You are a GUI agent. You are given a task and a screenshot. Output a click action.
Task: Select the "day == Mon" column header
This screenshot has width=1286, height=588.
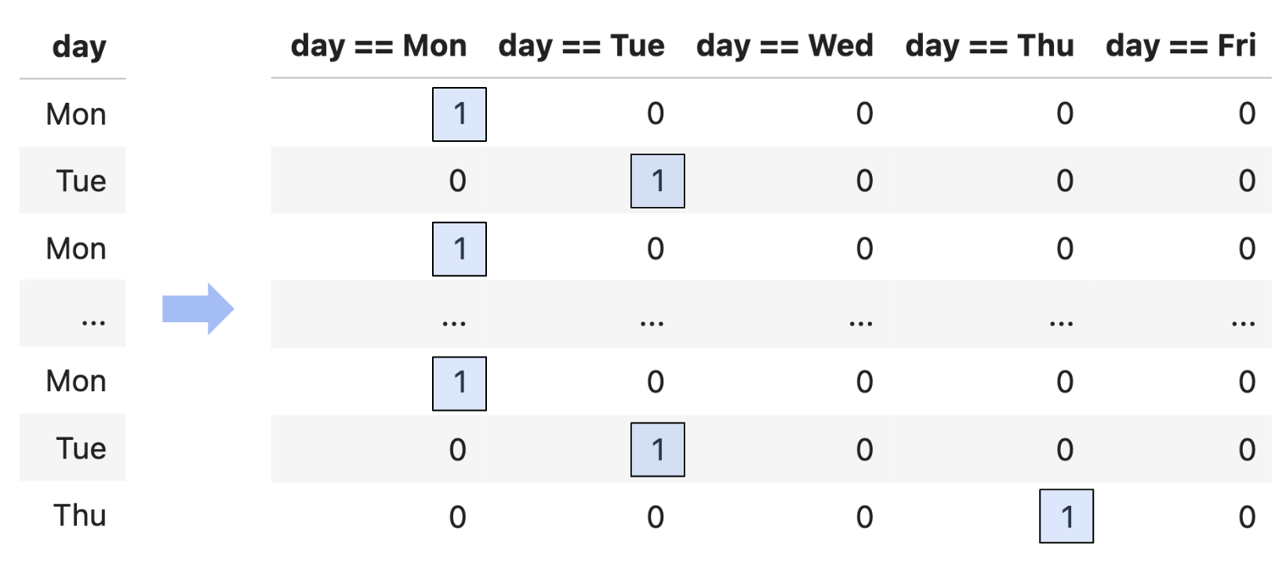point(379,46)
